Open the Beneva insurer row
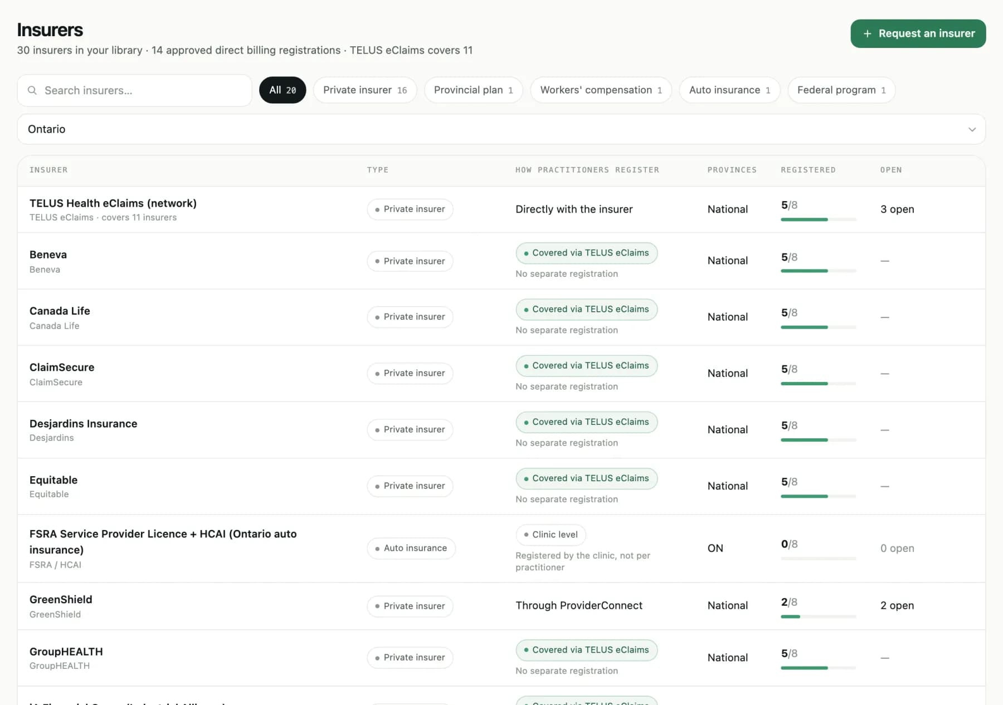 (501, 261)
